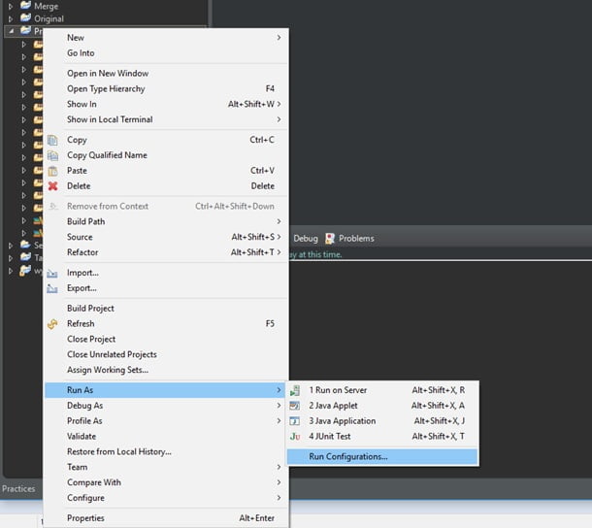Select 2 Java Applet
Viewport: 592px width, 528px height.
tap(382, 406)
